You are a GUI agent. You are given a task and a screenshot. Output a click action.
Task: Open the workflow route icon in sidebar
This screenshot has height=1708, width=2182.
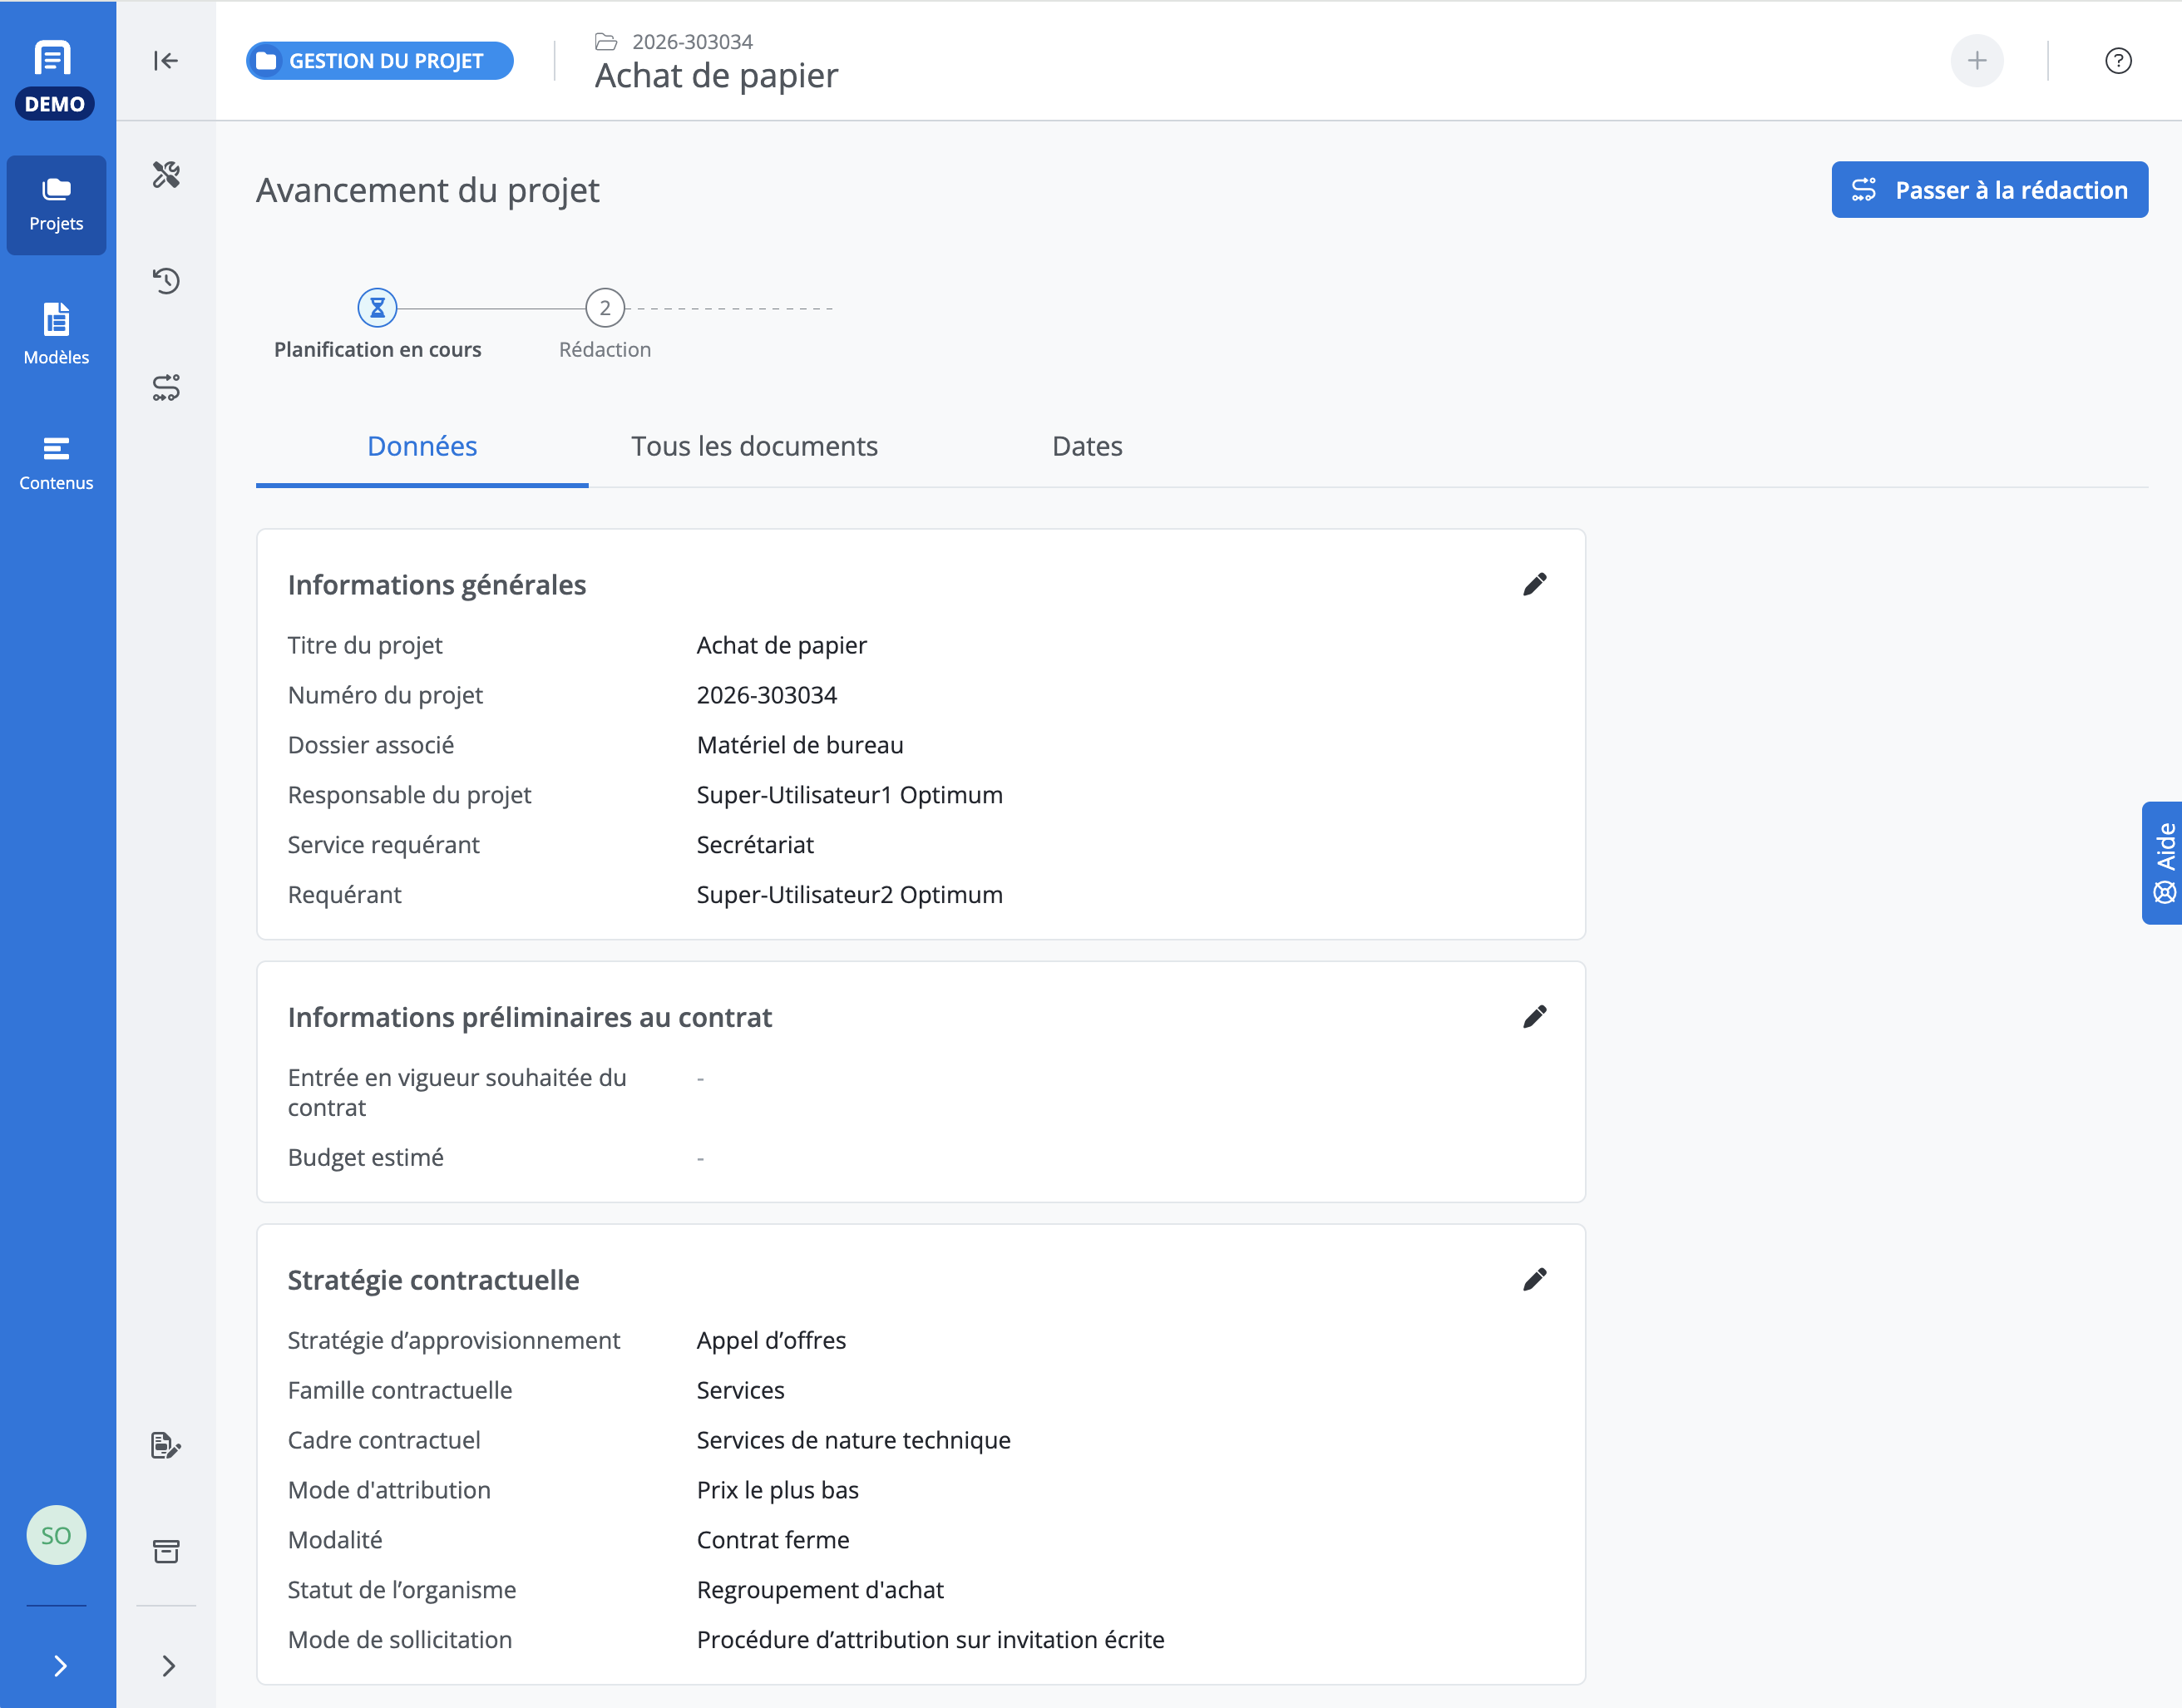pos(166,387)
